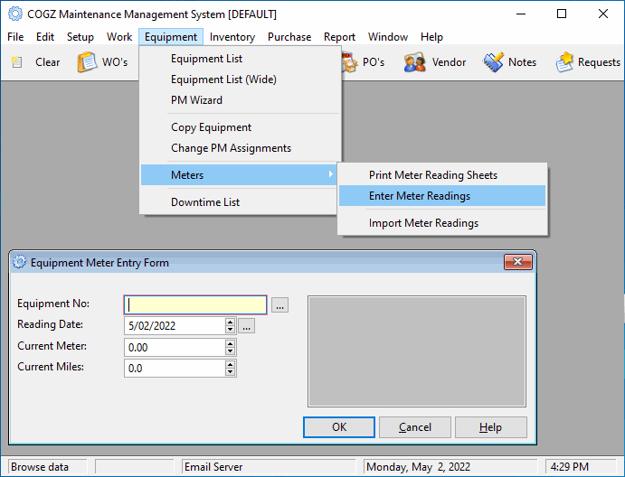
Task: Click the COGZ gear icon in title bar
Action: point(15,14)
